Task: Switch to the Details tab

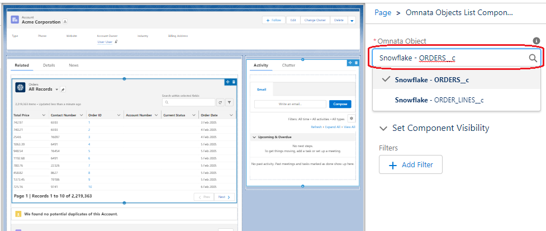Action: click(x=49, y=65)
